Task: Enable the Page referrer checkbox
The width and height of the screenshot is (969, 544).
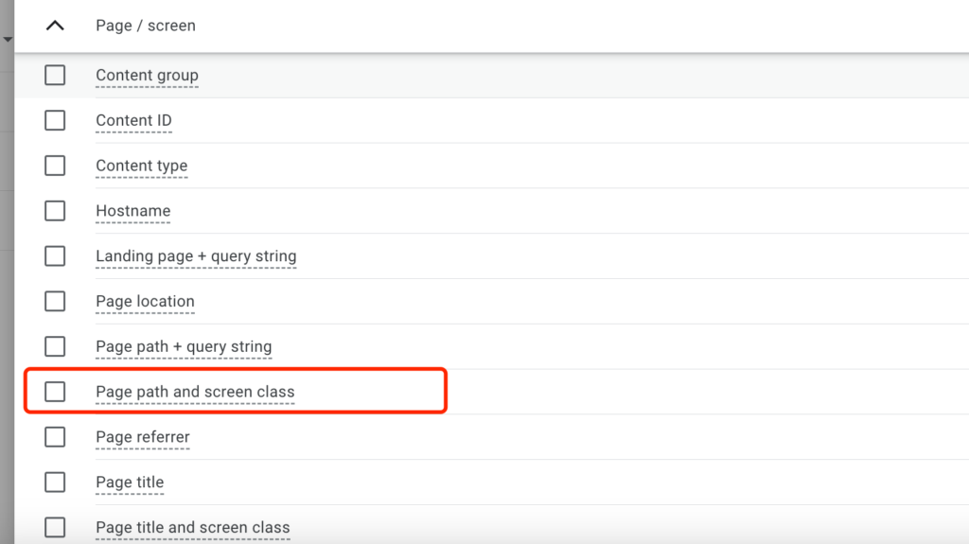Action: tap(55, 437)
